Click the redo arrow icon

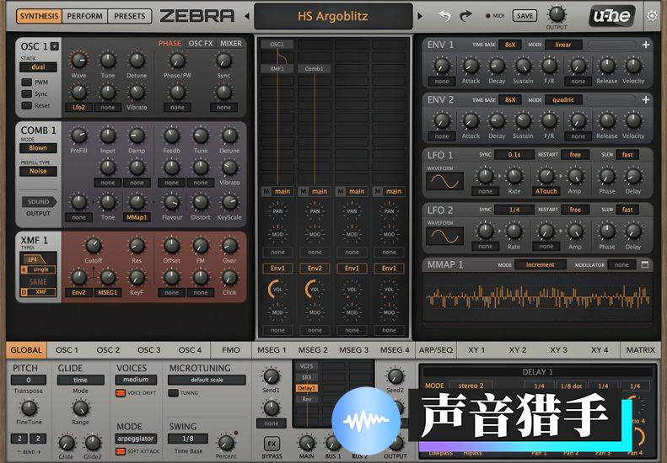click(x=465, y=16)
